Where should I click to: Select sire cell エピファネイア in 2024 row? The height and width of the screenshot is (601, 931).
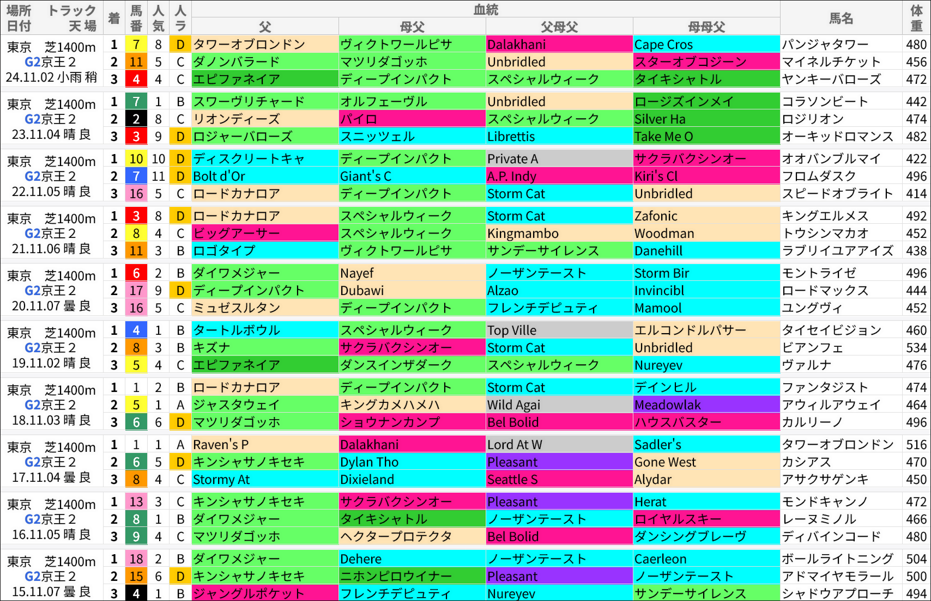(x=265, y=79)
